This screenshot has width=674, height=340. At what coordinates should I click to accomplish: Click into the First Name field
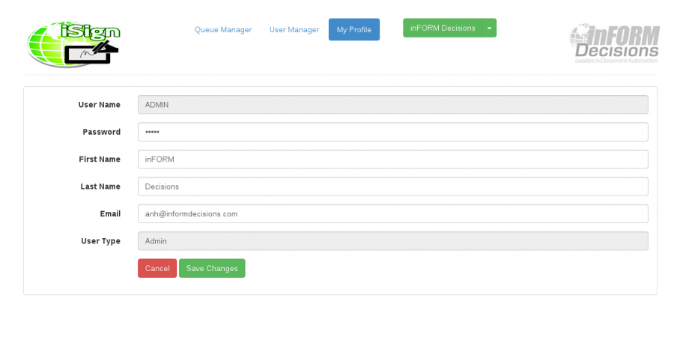pos(392,160)
